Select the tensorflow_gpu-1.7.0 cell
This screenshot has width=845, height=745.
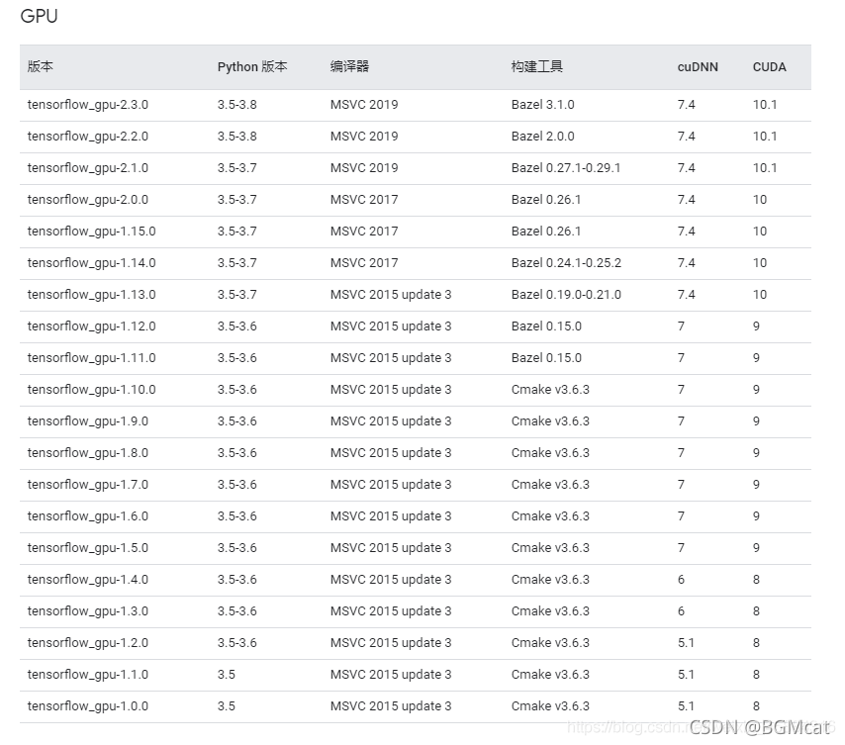coord(88,485)
